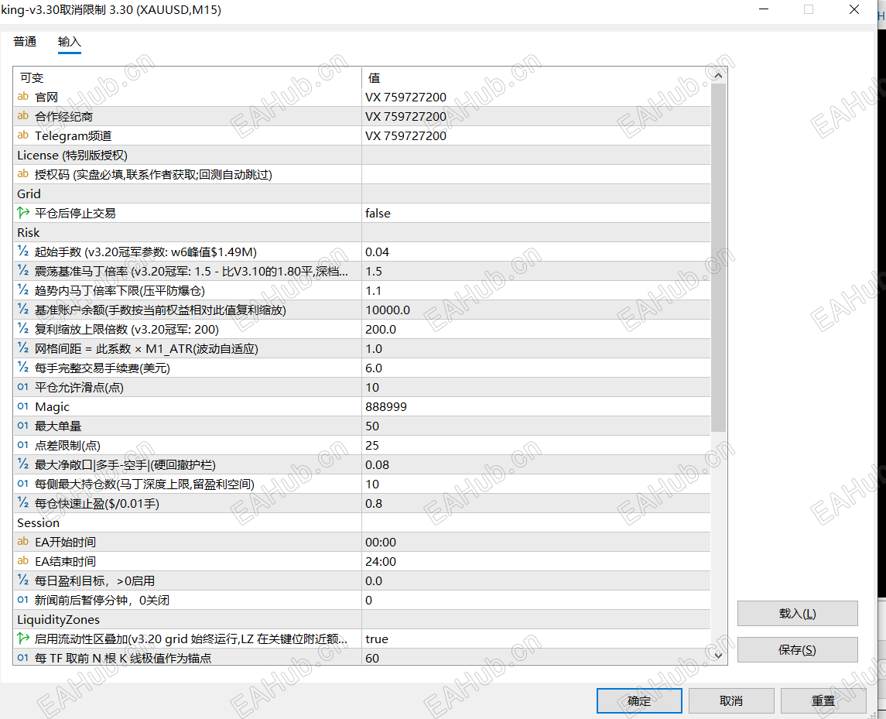Click the double icon beside 网格间距
Image resolution: width=886 pixels, height=719 pixels.
click(x=22, y=348)
